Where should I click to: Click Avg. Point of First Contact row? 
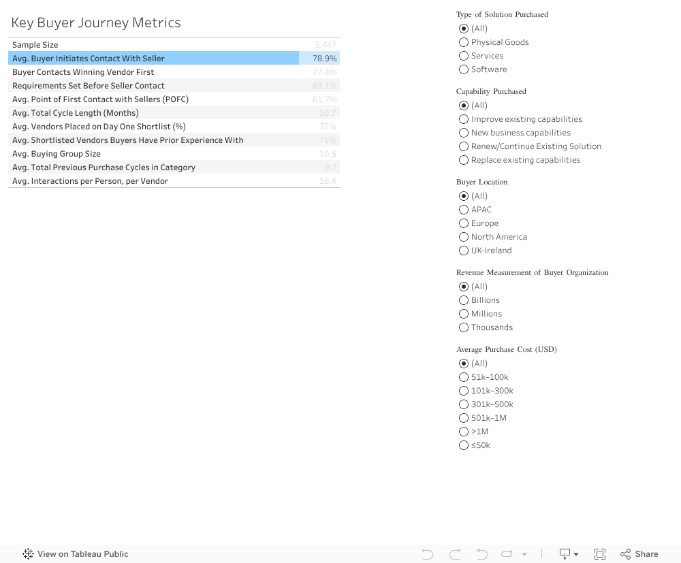(153, 99)
